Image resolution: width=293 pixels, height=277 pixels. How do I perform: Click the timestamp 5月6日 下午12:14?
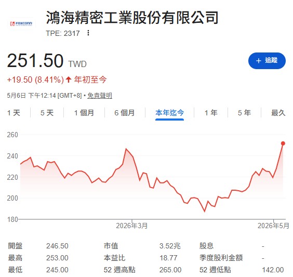pyautogui.click(x=31, y=96)
